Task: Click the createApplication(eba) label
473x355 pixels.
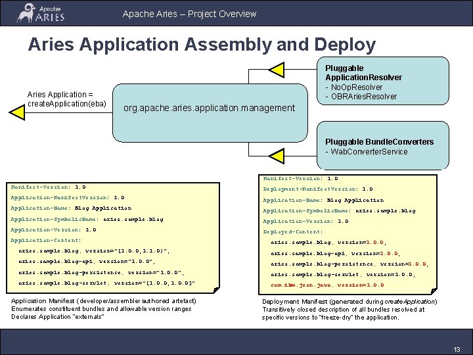Action: click(x=66, y=104)
